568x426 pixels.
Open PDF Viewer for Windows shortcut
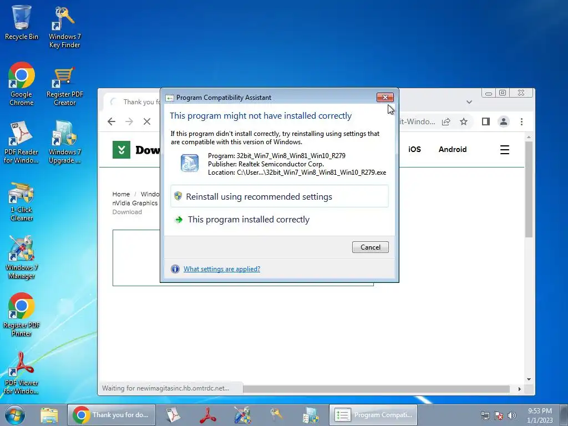pyautogui.click(x=22, y=373)
